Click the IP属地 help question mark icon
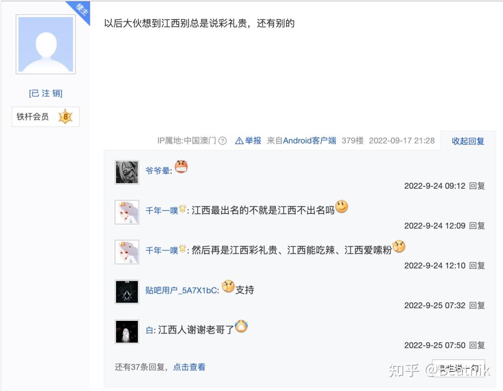Screen dimensions: 503x391 click(x=222, y=140)
